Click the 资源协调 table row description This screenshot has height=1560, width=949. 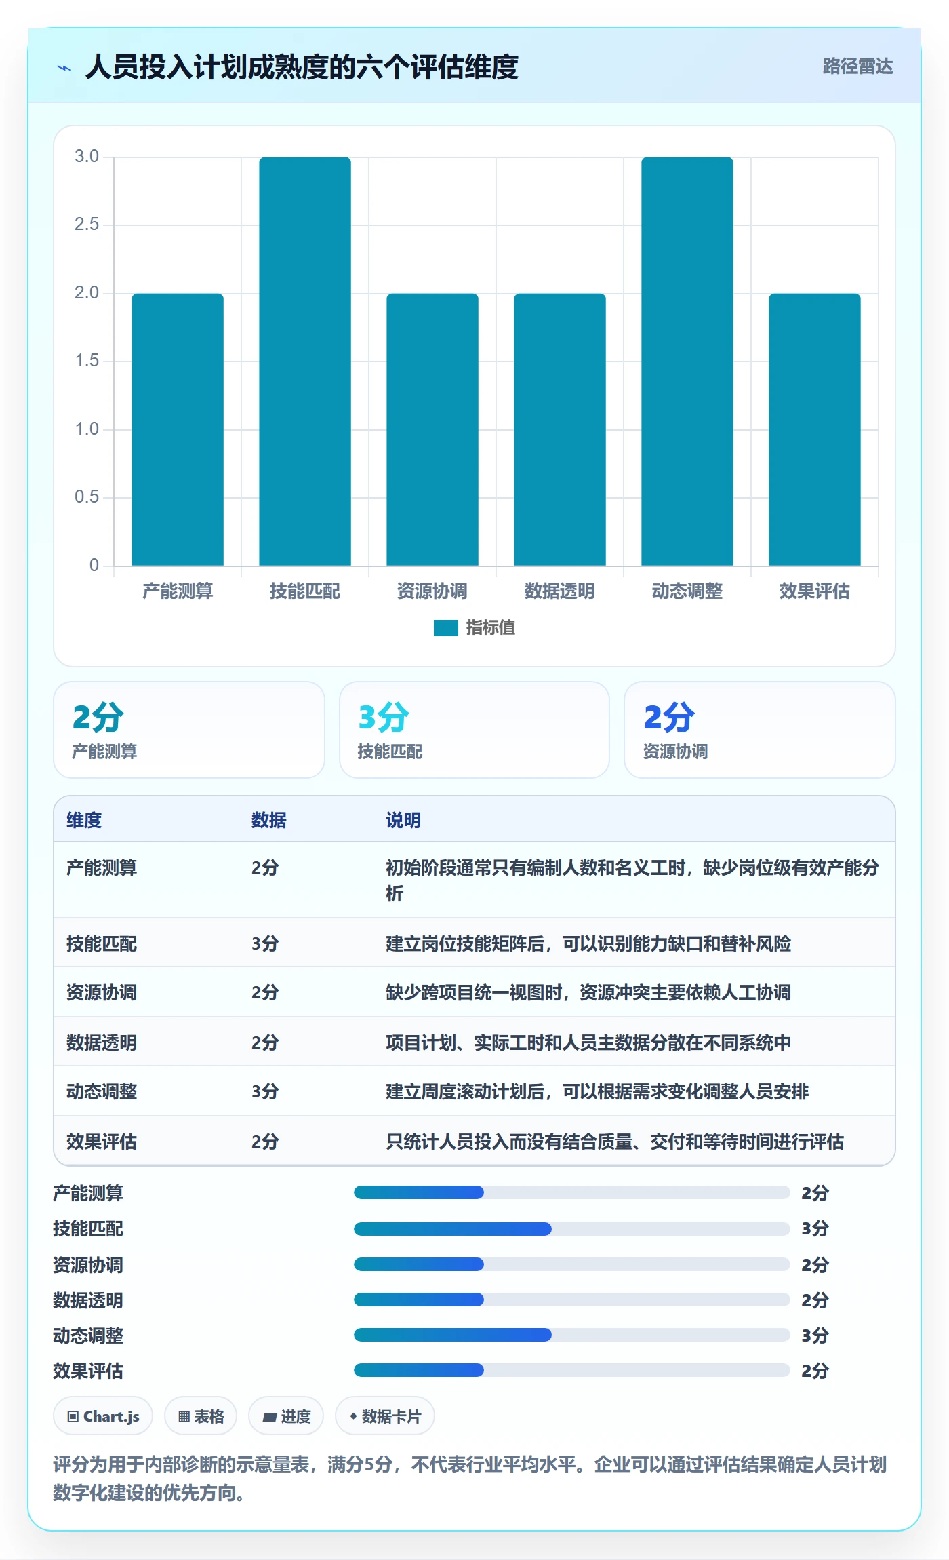point(588,992)
